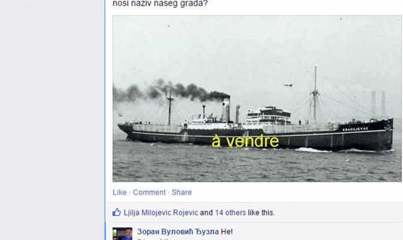Click the yellow "à vendre" caption
The width and height of the screenshot is (403, 240).
tap(245, 142)
